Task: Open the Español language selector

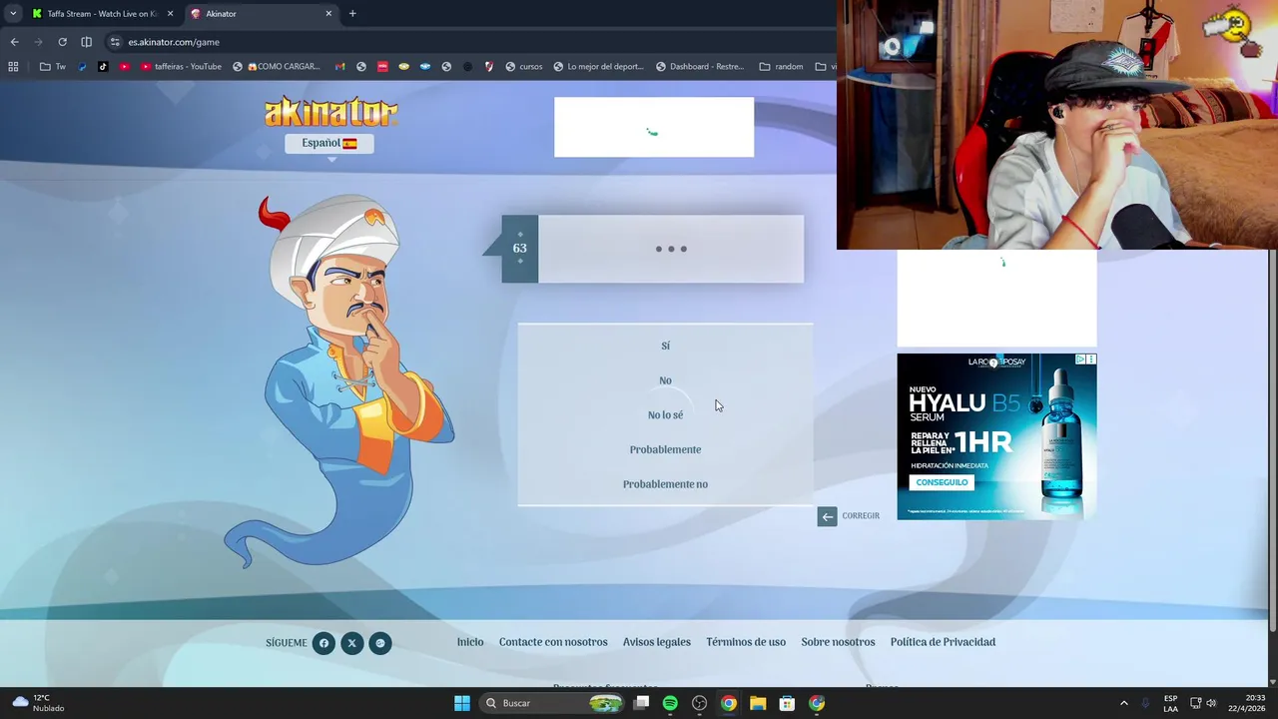Action: coord(329,143)
